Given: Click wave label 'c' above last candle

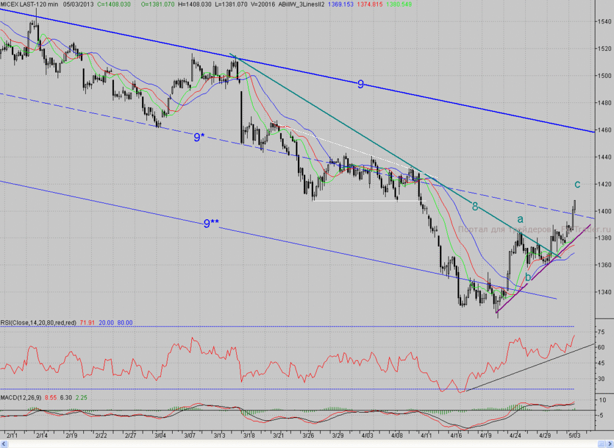Looking at the screenshot, I should pyautogui.click(x=577, y=184).
